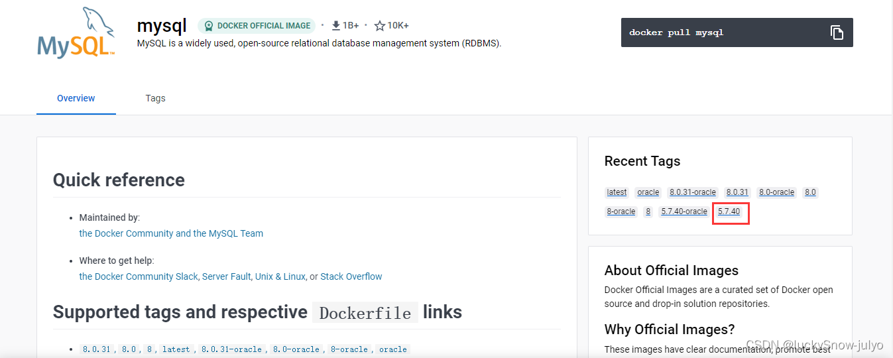Open the 5.7.40 recent tag
This screenshot has height=358, width=893.
(729, 211)
